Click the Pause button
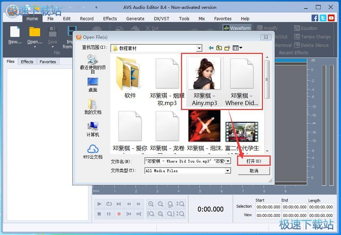The width and height of the screenshot is (341, 235). click(109, 214)
